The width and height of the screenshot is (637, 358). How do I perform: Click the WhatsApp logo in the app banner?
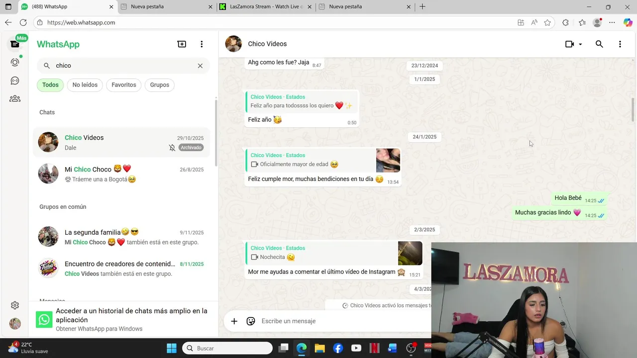point(44,320)
